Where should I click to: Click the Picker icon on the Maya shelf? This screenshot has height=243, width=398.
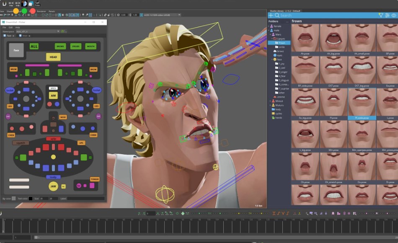pos(37,4)
